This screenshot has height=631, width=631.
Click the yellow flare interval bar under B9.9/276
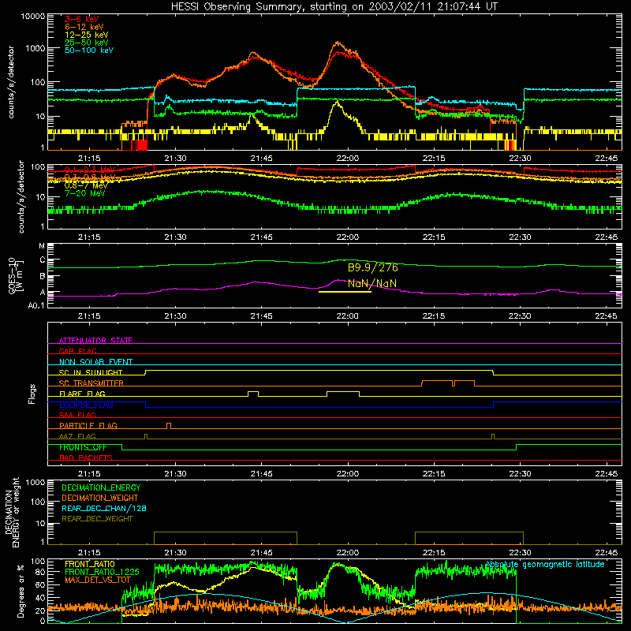coord(345,292)
